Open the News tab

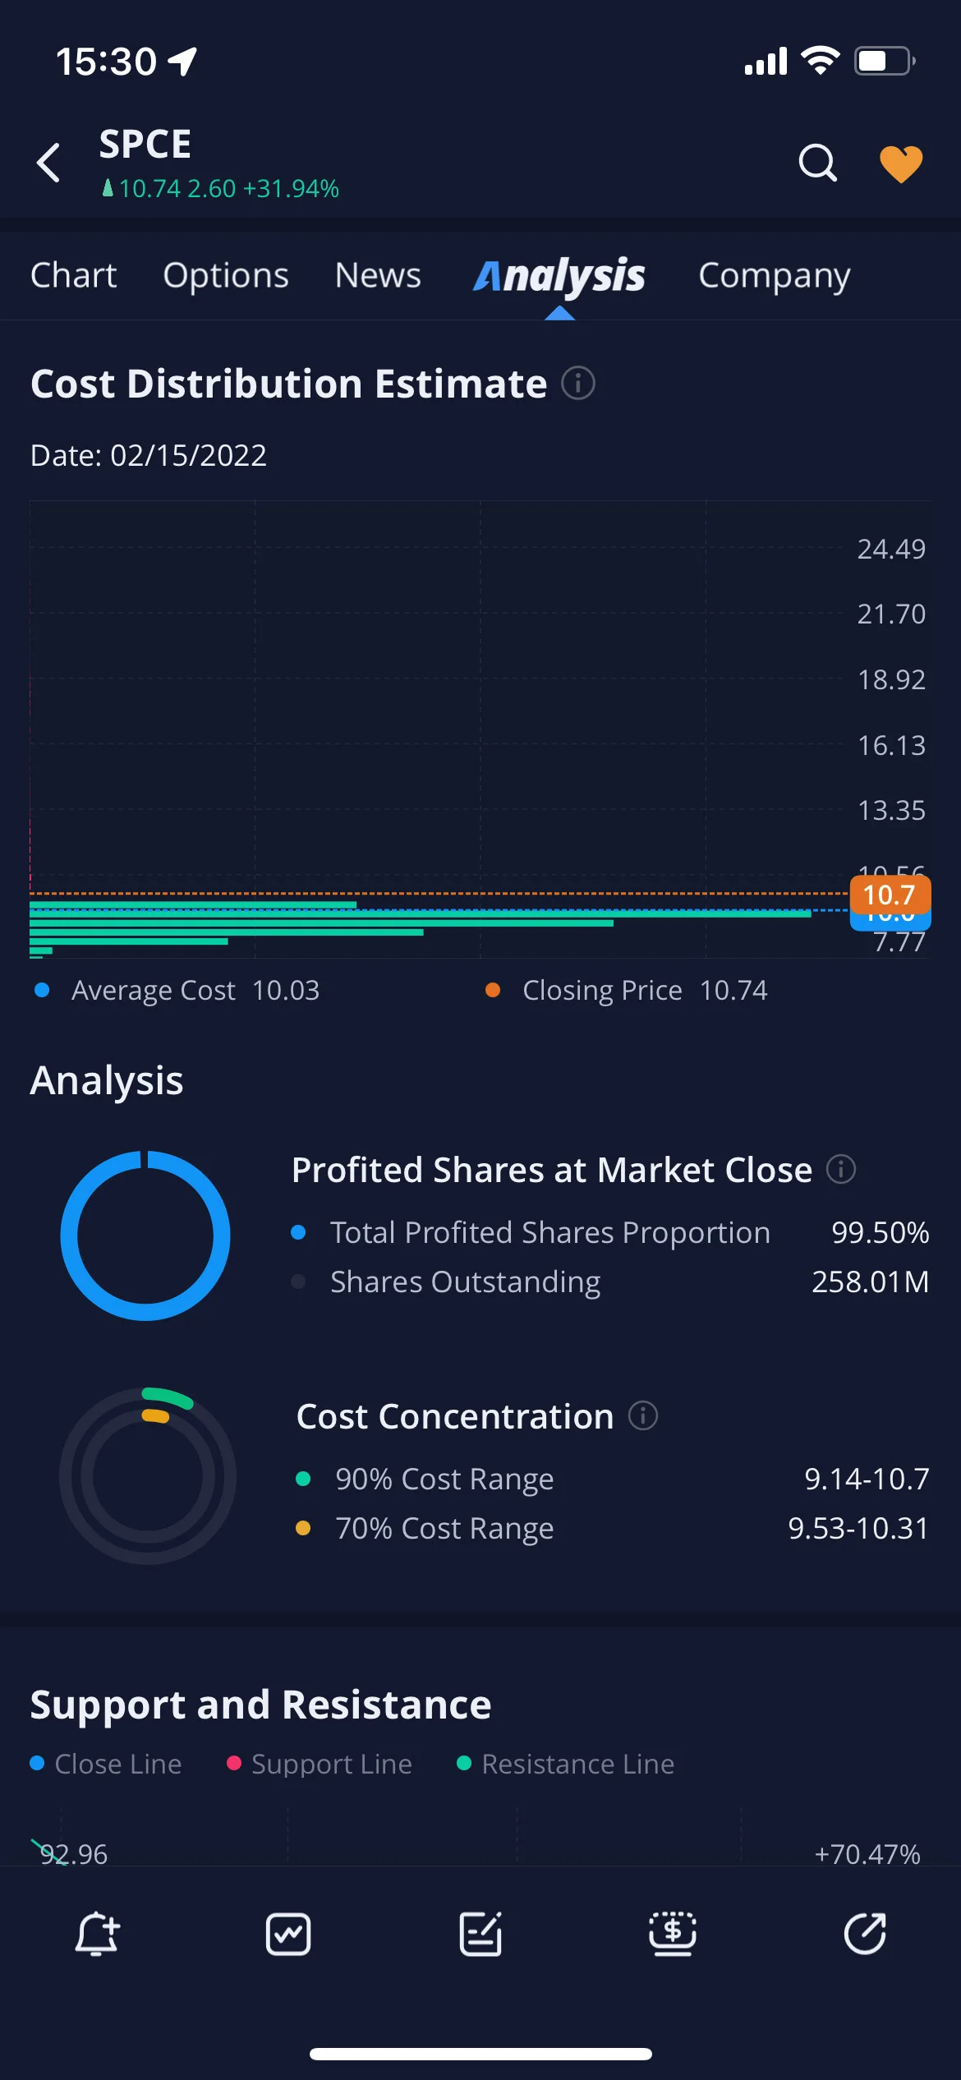coord(378,275)
